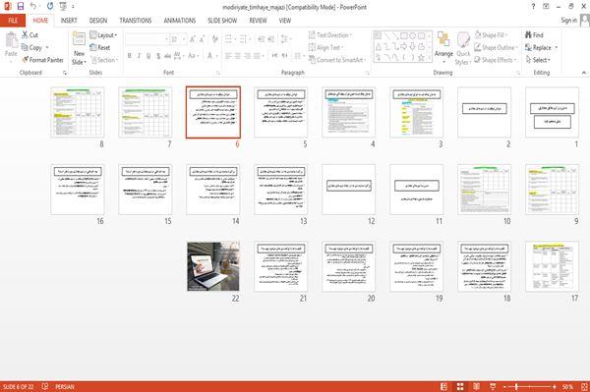Click the PERSIAN language indicator

click(x=64, y=387)
